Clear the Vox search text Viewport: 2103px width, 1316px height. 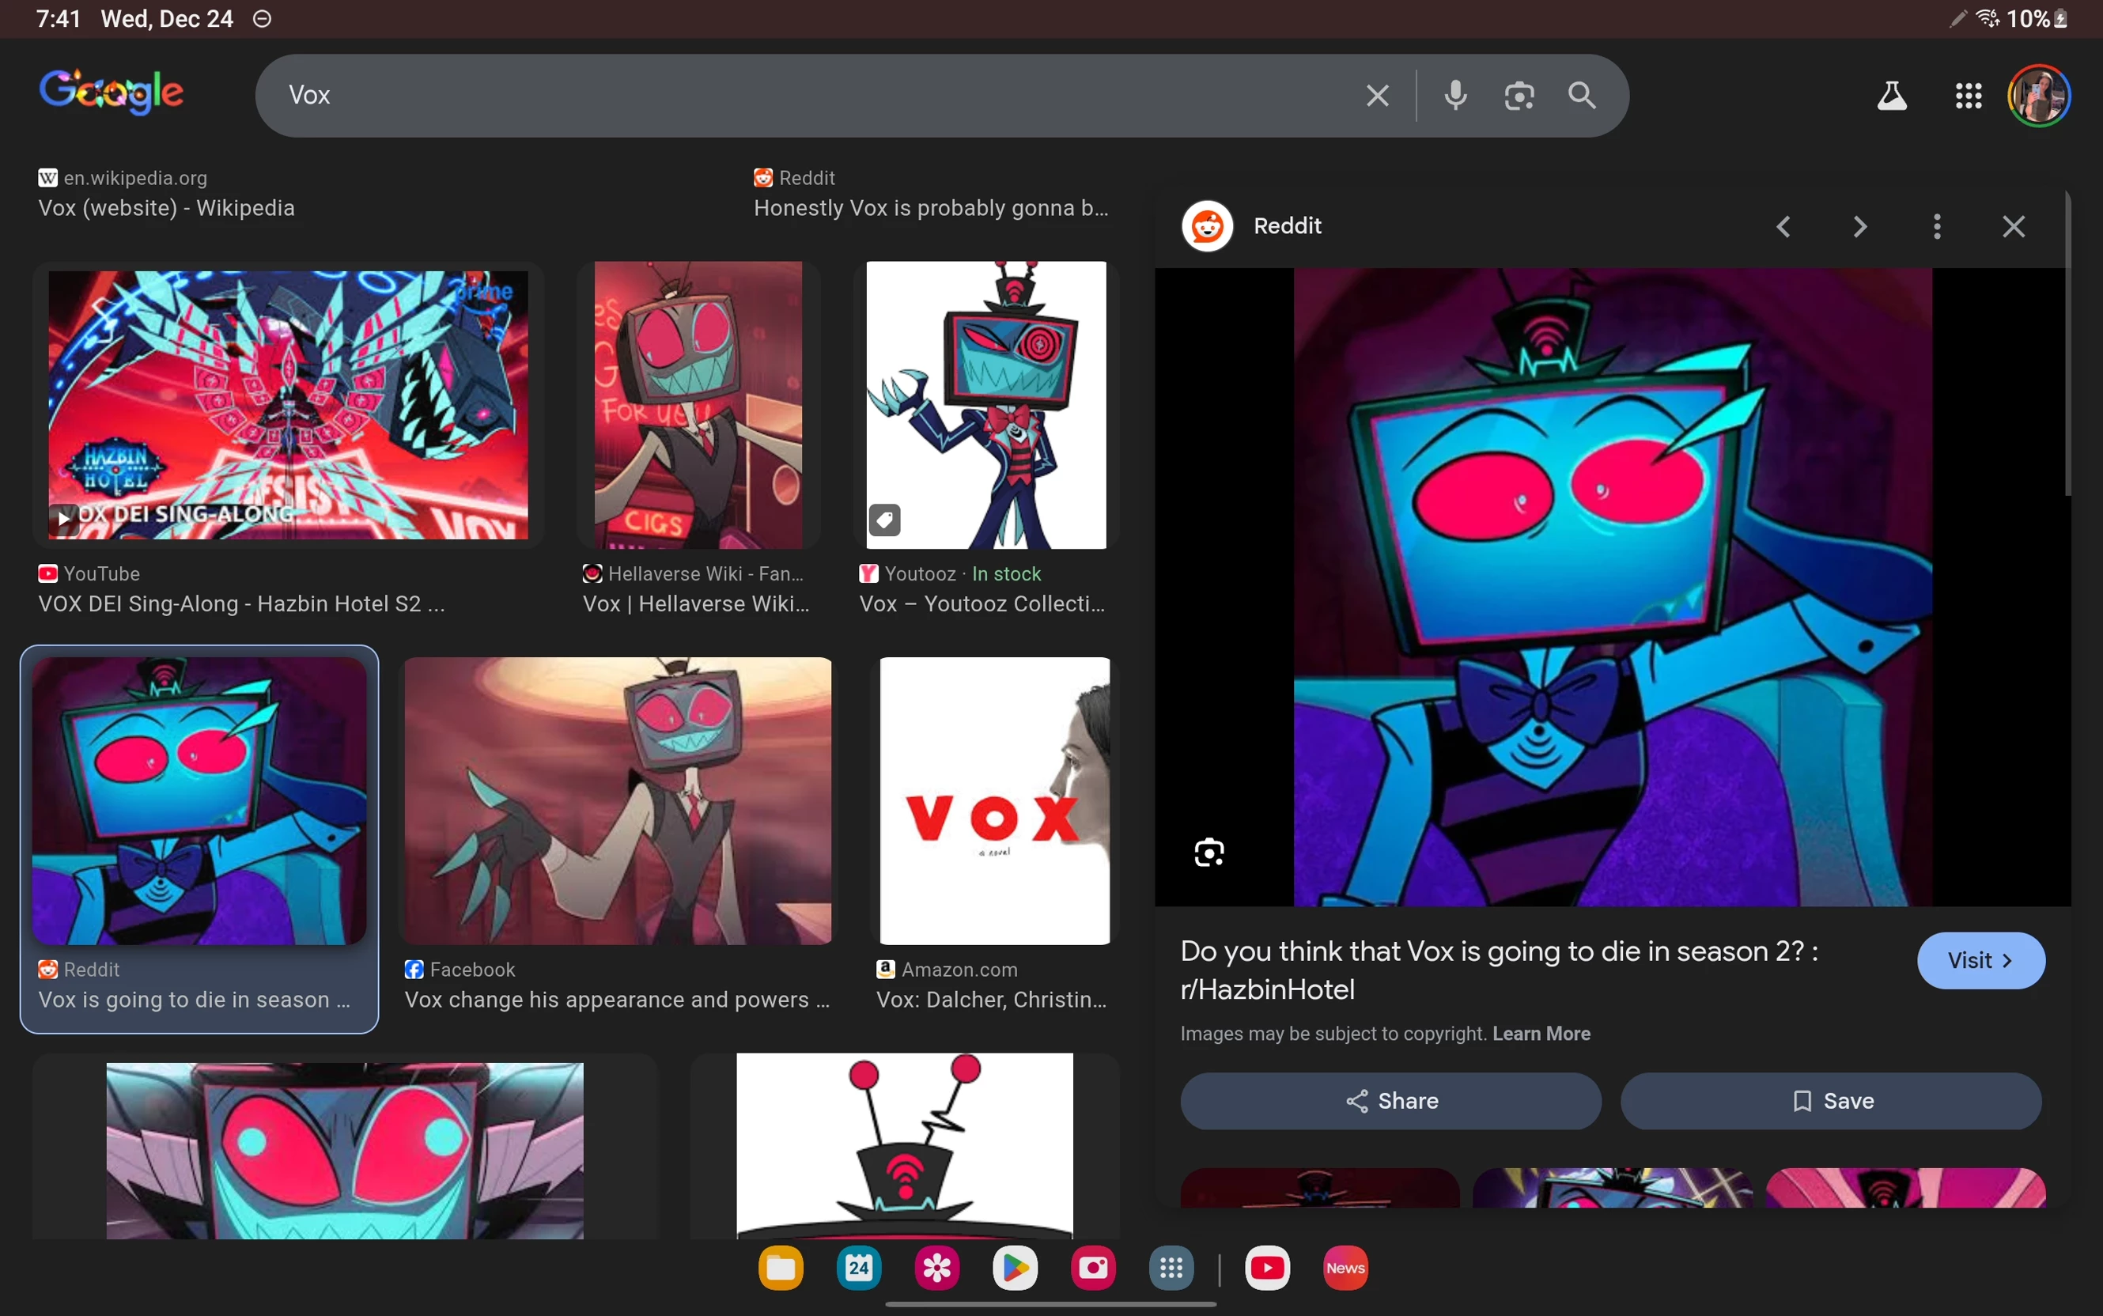(1377, 95)
